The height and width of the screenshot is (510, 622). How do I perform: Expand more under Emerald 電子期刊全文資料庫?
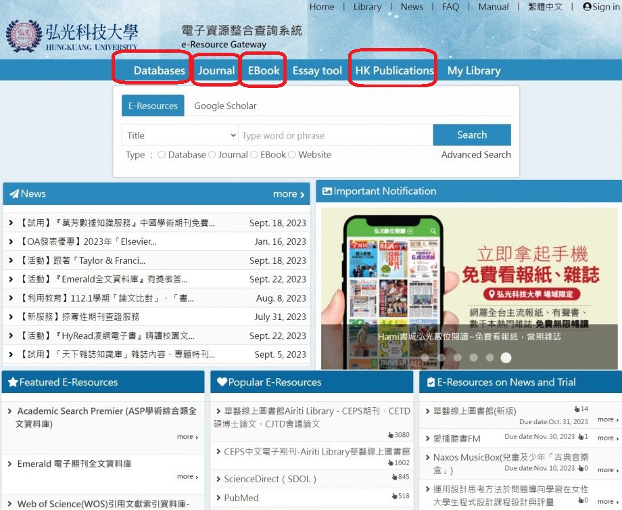(x=188, y=476)
